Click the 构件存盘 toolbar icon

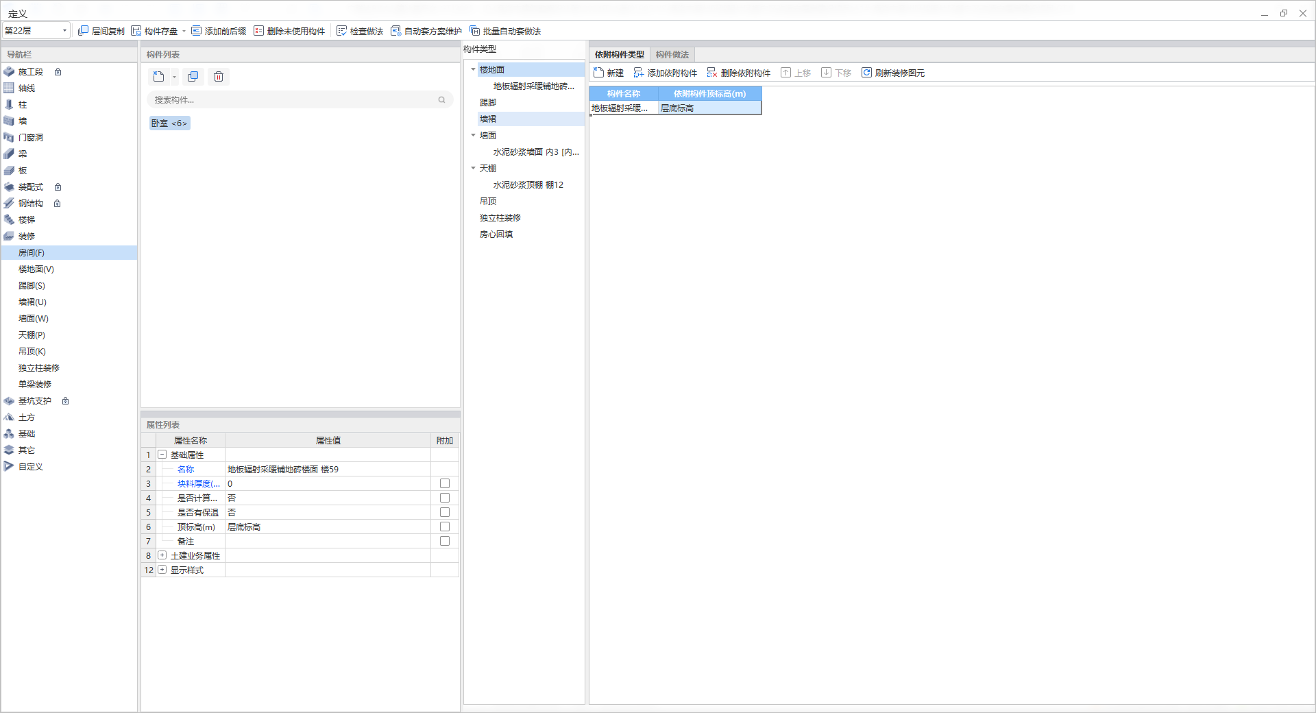pos(136,31)
